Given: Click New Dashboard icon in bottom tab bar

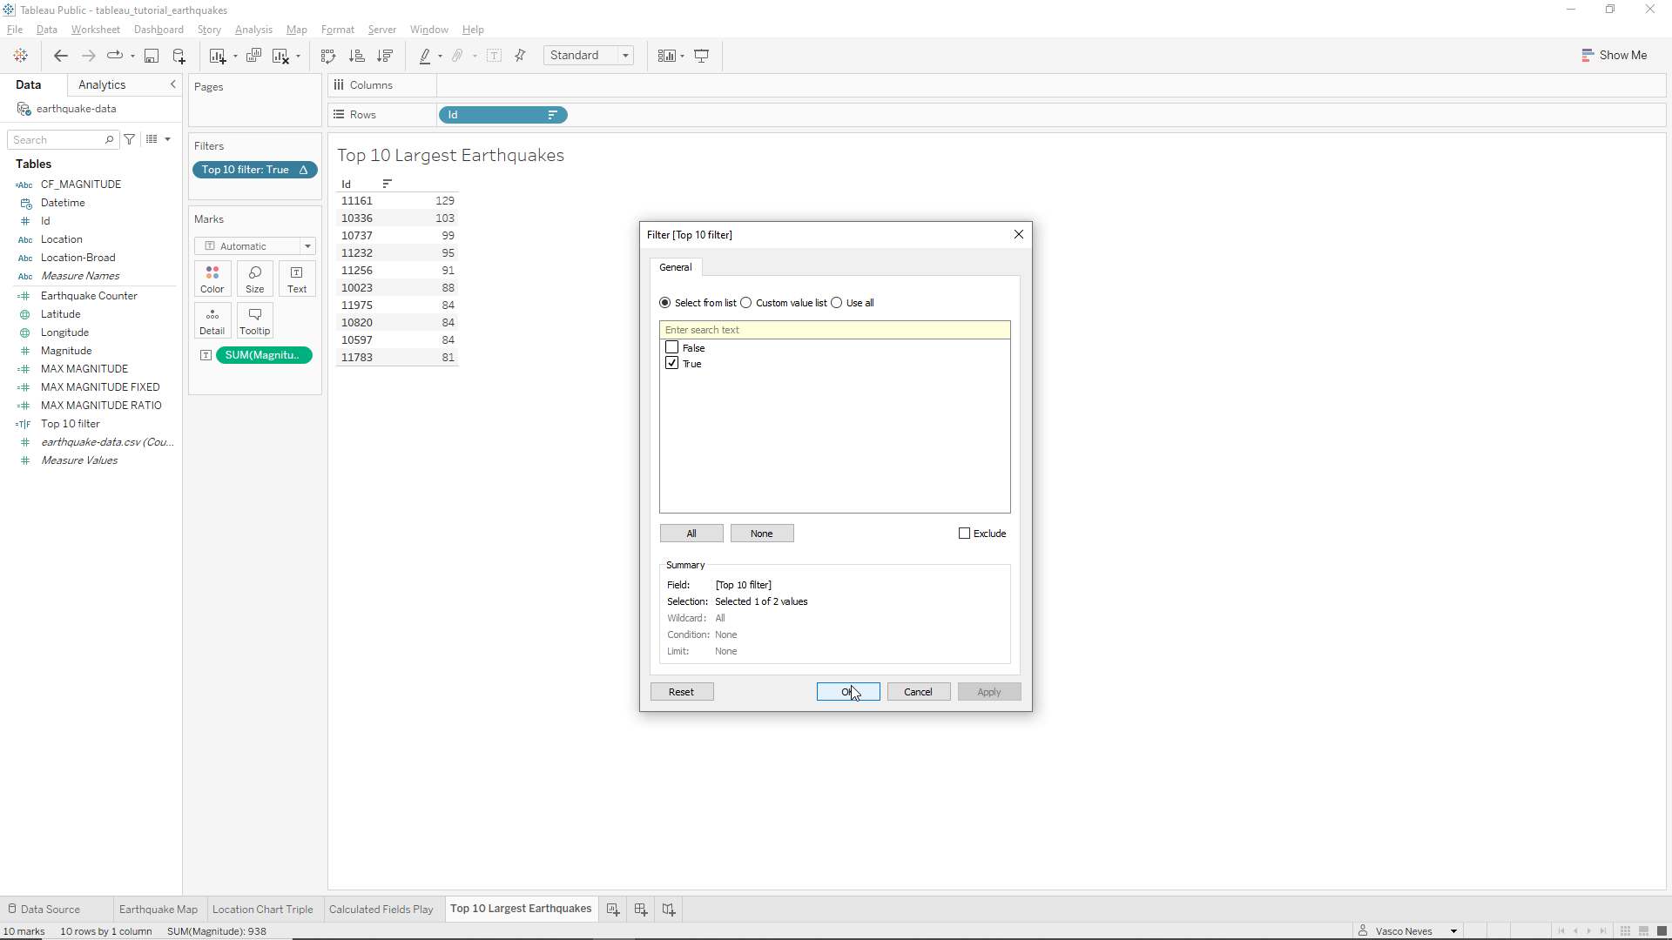Looking at the screenshot, I should tap(641, 910).
